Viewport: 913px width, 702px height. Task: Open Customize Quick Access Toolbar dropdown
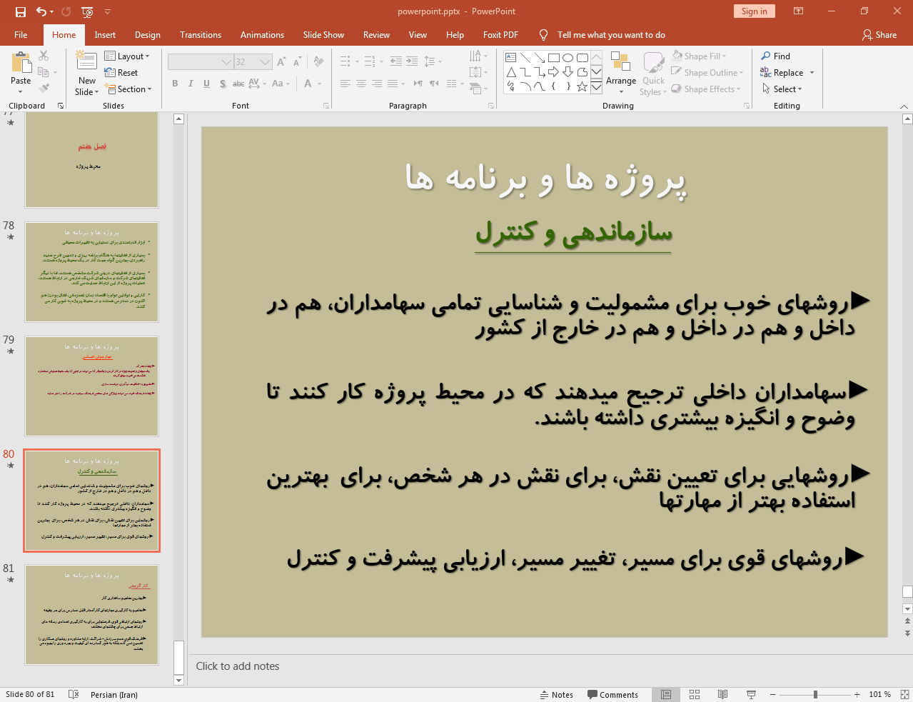(x=108, y=11)
